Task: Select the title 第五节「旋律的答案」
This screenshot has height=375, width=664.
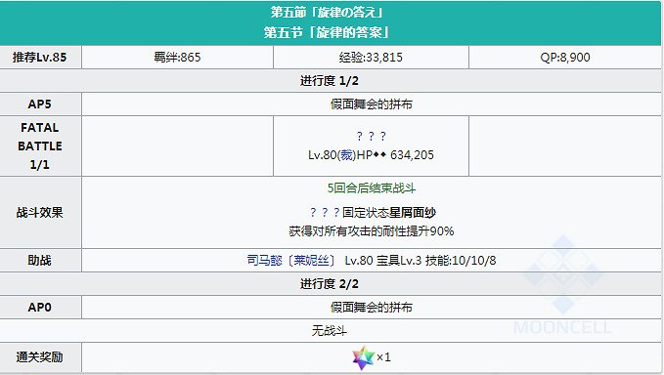Action: 327,32
